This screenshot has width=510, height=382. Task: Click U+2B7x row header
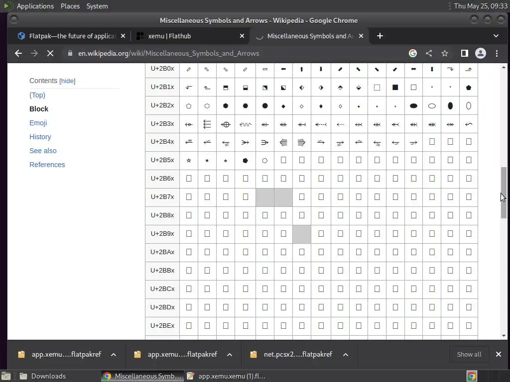(162, 197)
